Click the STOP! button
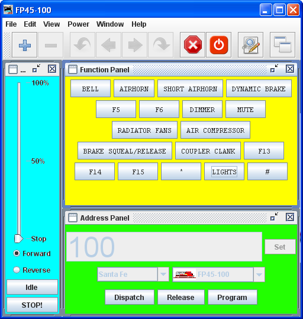The height and width of the screenshot is (319, 303). tap(32, 305)
